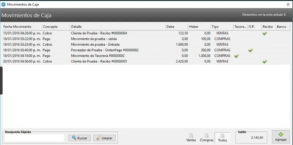Click 'Elementos en la vista actual: 6' label
Viewport: 293px width, 145px height.
click(x=264, y=15)
